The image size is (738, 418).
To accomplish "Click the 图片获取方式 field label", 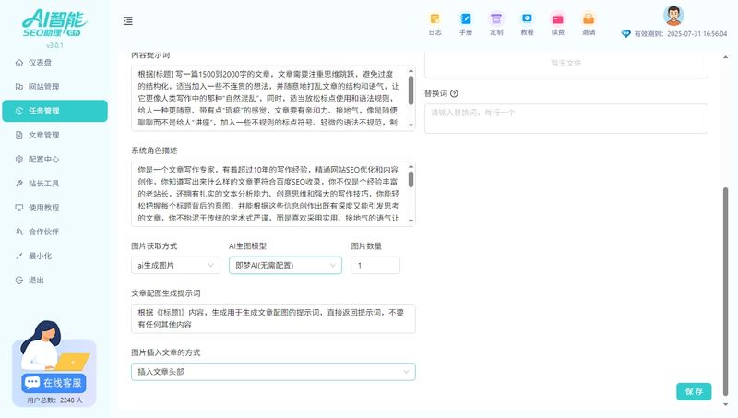I will pyautogui.click(x=154, y=246).
